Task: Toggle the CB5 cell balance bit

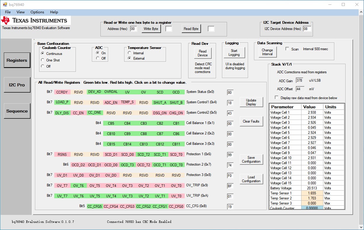Action: 111,123
